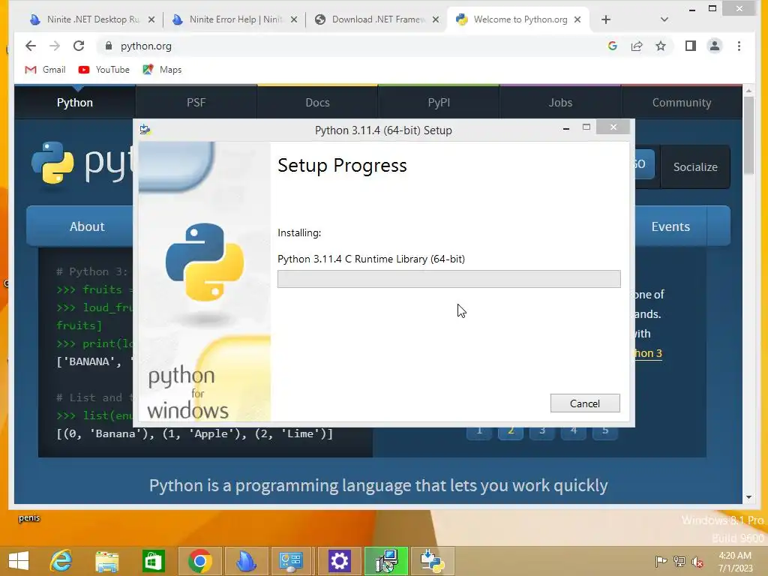The image size is (768, 576).
Task: Click the Python setup progress bar
Action: pos(448,279)
